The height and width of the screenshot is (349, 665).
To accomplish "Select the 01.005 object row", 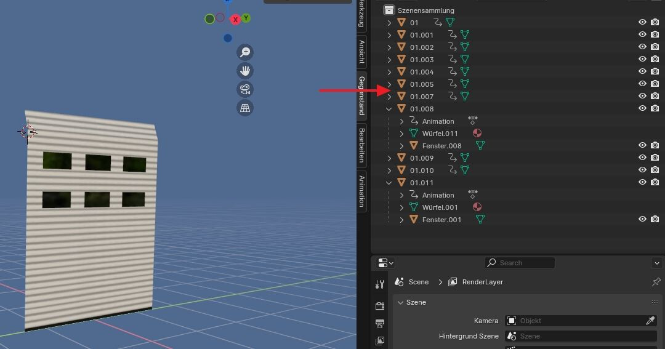I will [x=517, y=84].
